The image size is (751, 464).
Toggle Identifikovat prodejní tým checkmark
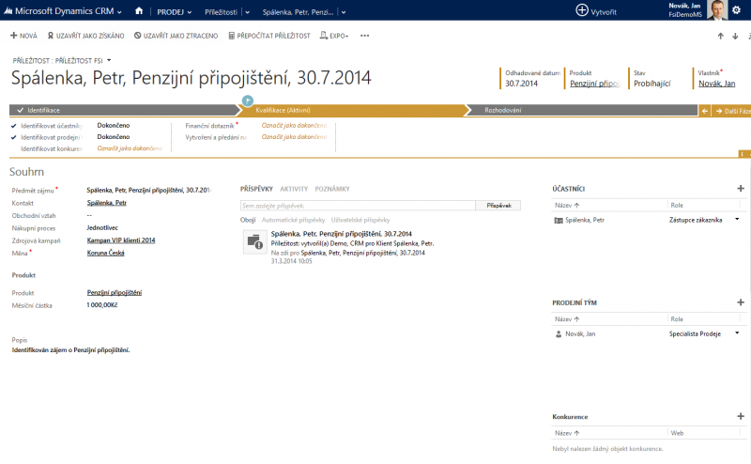pyautogui.click(x=14, y=137)
